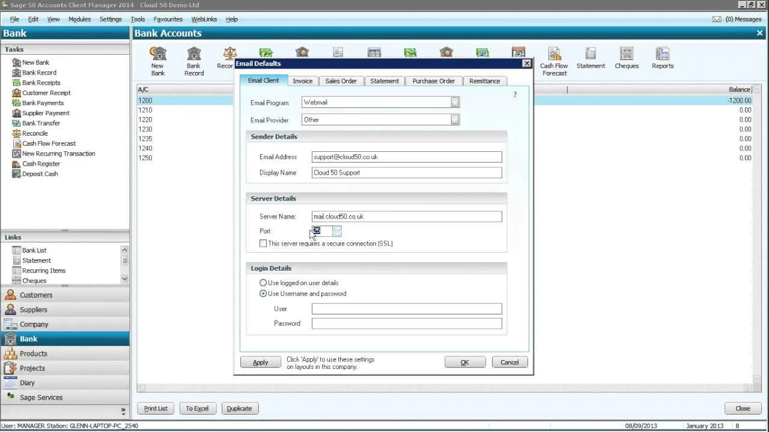Open the Customer Receipt task
This screenshot has height=432, width=769.
click(x=46, y=93)
